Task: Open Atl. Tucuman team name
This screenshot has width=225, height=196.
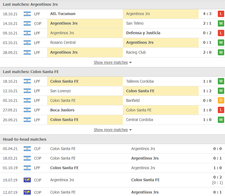Action: (63, 14)
